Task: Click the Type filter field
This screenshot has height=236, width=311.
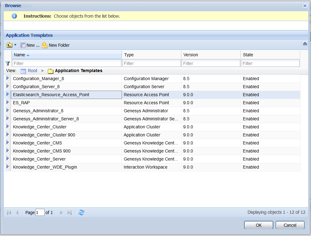Action: 151,63
